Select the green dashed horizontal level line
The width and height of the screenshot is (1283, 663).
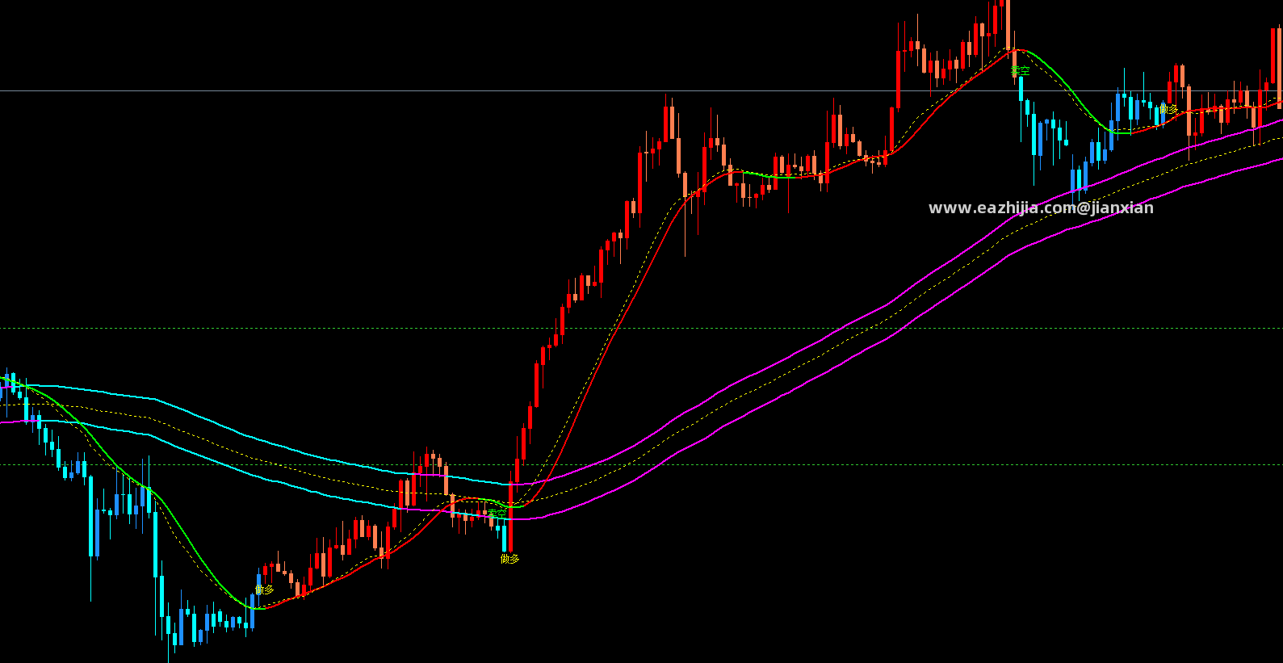click(641, 329)
